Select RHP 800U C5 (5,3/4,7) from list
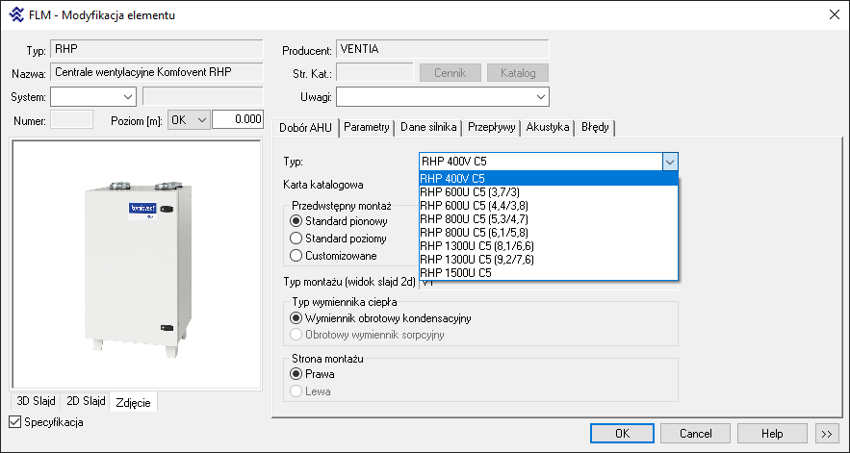Viewport: 850px width, 453px height. point(475,218)
